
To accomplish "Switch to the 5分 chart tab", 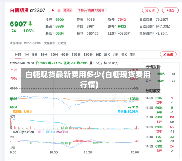I will (35, 55).
